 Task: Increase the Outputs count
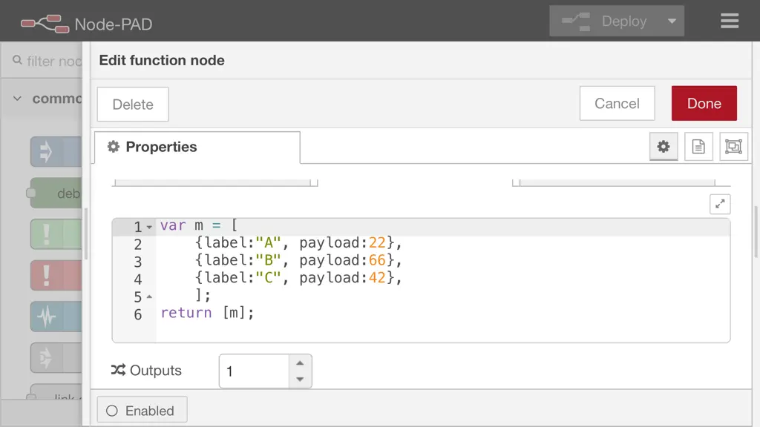[300, 363]
